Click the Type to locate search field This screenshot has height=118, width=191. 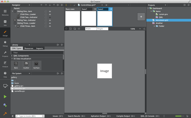coord(30,116)
